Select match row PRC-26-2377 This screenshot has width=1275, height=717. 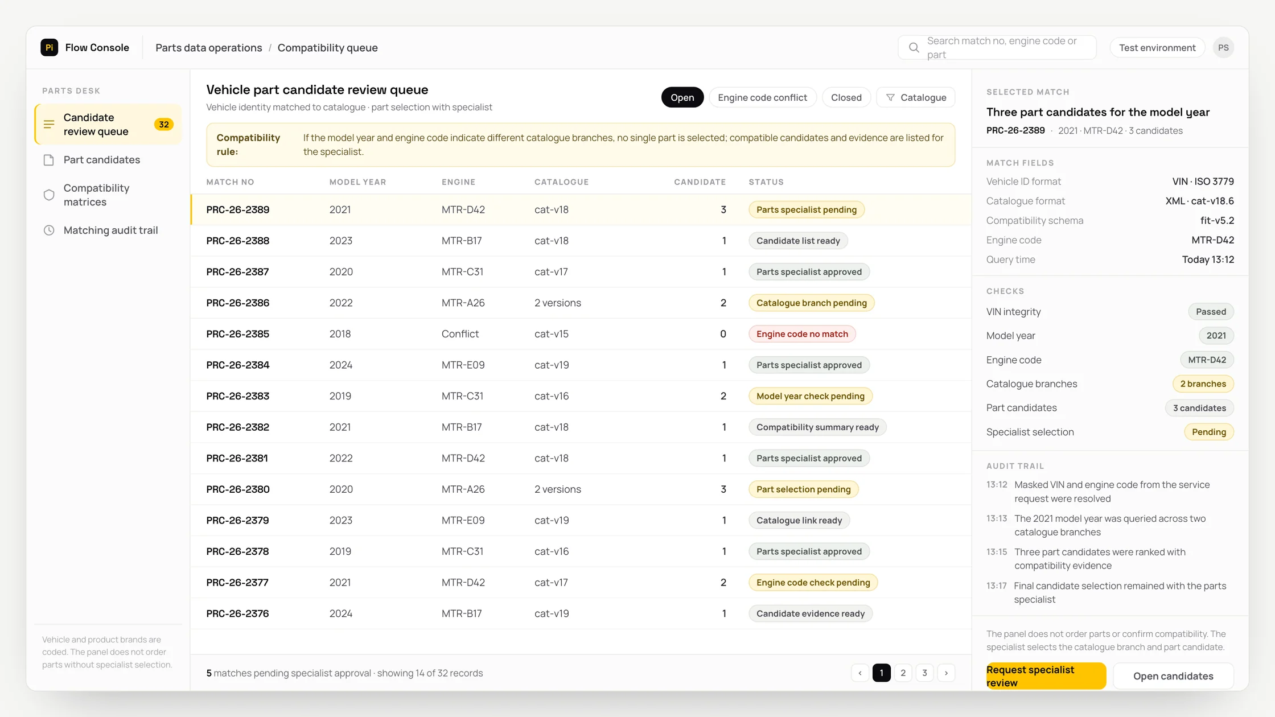(x=581, y=583)
